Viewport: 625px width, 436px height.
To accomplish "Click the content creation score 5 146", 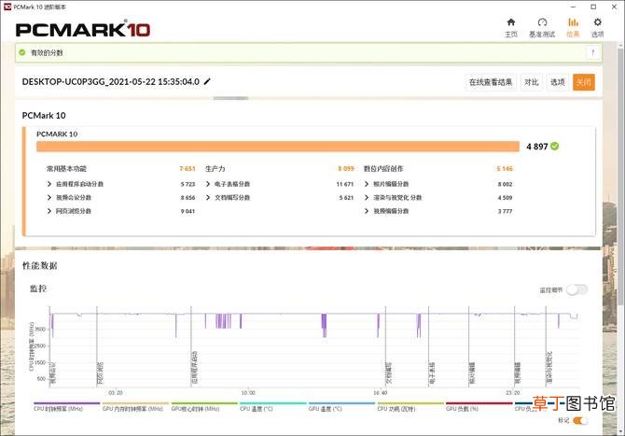I will [x=505, y=169].
